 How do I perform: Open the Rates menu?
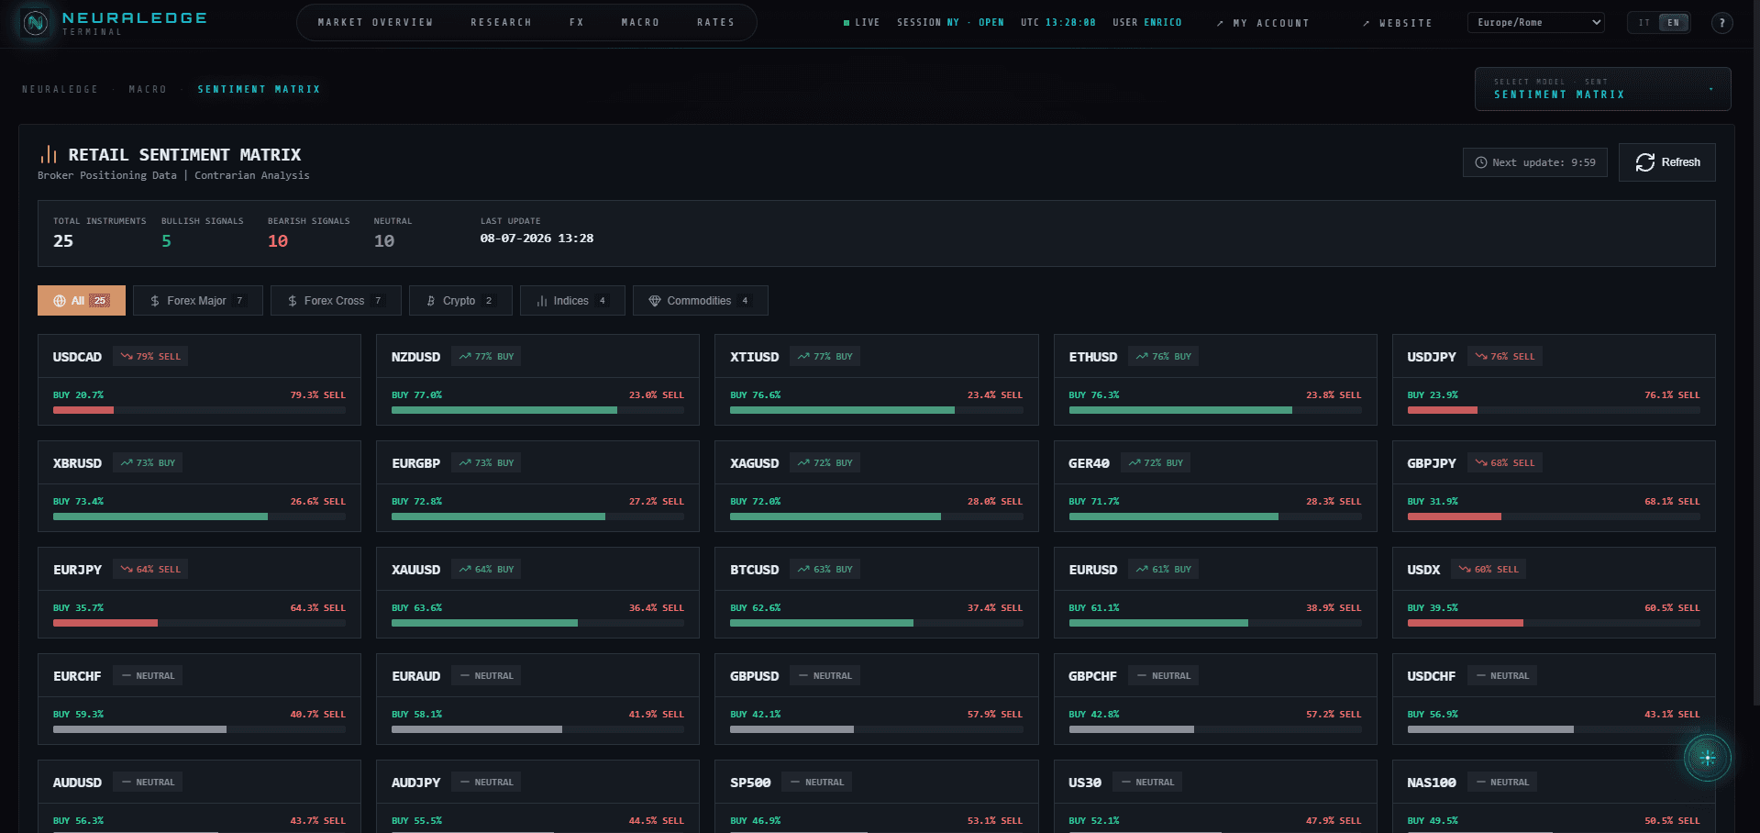pos(715,22)
